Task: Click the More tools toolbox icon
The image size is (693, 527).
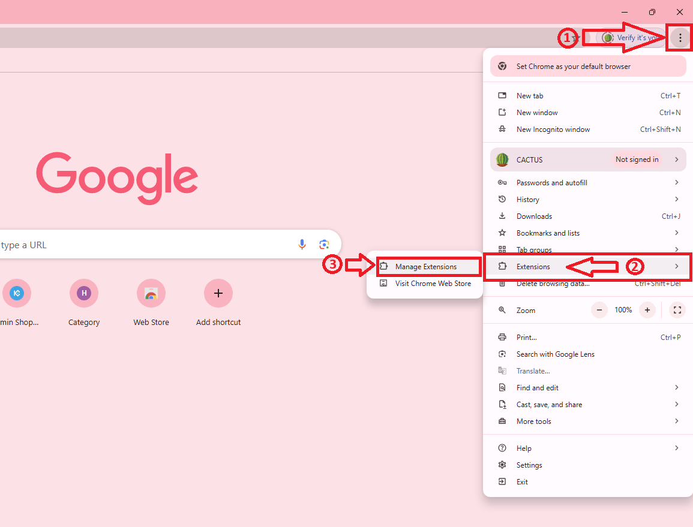Action: 502,421
